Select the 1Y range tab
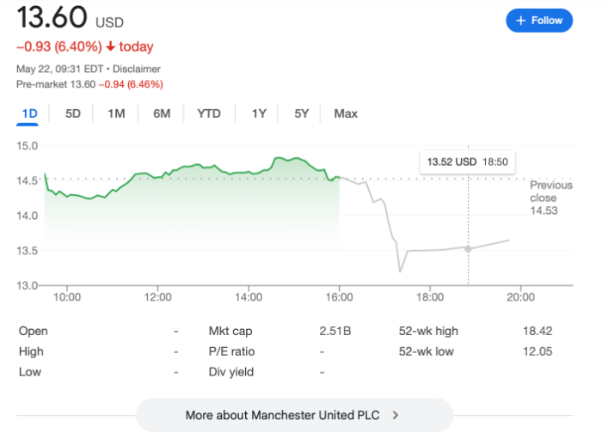 [259, 113]
